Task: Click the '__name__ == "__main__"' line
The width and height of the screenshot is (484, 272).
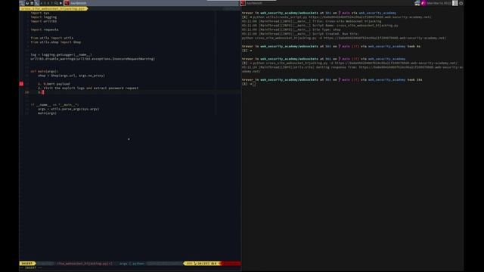Action: point(54,105)
